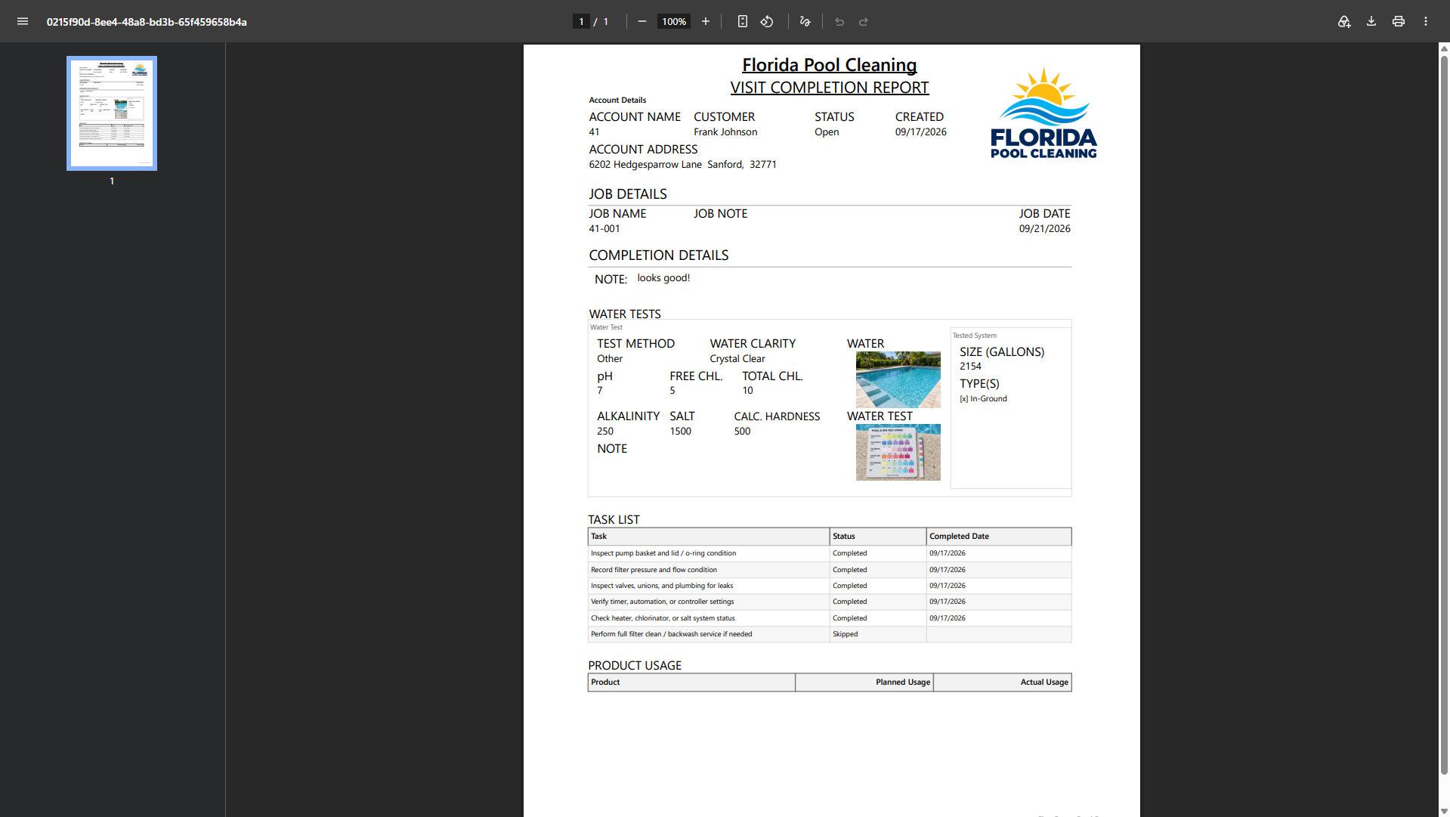Image resolution: width=1450 pixels, height=817 pixels.
Task: Click the 'Perform full filter clean' task
Action: (x=671, y=634)
